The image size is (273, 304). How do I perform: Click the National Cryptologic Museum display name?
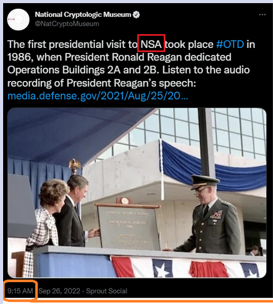(x=83, y=14)
